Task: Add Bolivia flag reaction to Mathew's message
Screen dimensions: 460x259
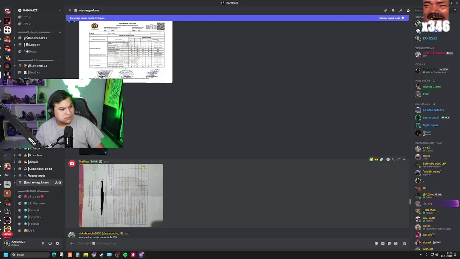Action: tap(376, 159)
